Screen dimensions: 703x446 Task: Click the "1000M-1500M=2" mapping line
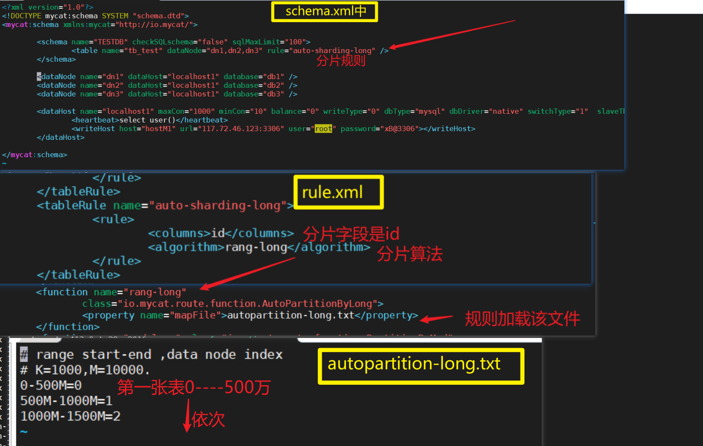pos(70,417)
